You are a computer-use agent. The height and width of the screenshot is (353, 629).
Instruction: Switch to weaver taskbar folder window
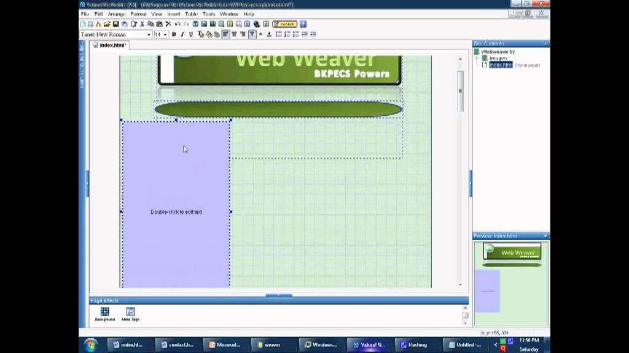coord(273,344)
